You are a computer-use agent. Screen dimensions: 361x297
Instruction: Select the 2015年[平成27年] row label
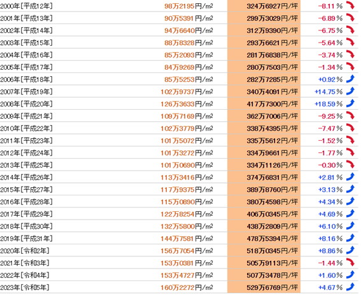click(26, 190)
